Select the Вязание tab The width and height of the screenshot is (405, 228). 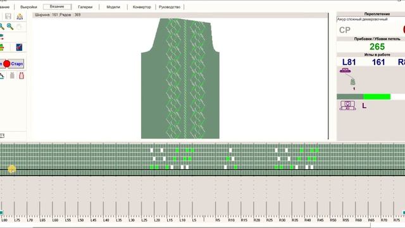pyautogui.click(x=57, y=7)
